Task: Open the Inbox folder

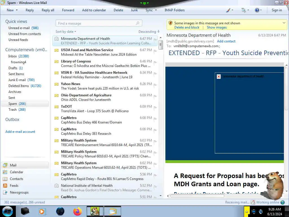Action: [x=18, y=56]
